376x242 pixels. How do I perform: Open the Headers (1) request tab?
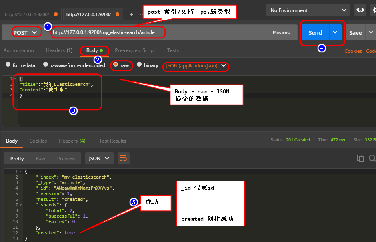pos(59,50)
